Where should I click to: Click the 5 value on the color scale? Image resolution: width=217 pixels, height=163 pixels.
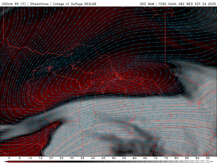coord(20,158)
